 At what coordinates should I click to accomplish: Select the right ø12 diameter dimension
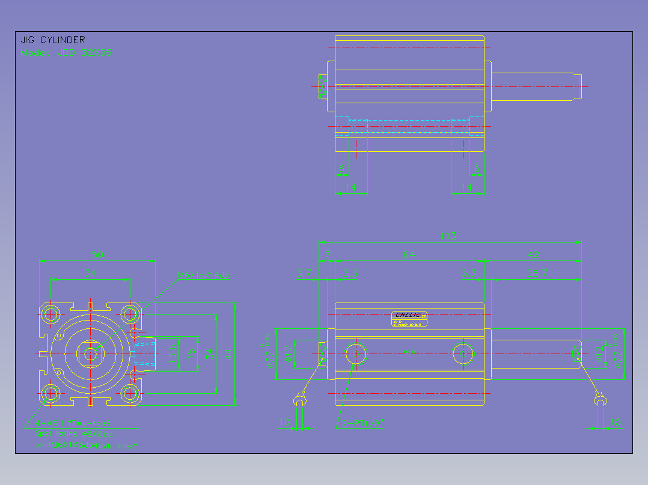pyautogui.click(x=600, y=354)
